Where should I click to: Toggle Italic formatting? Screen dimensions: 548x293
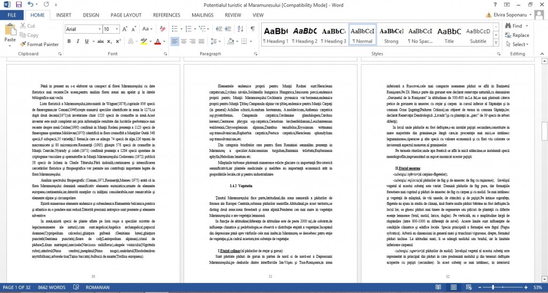tap(78, 41)
